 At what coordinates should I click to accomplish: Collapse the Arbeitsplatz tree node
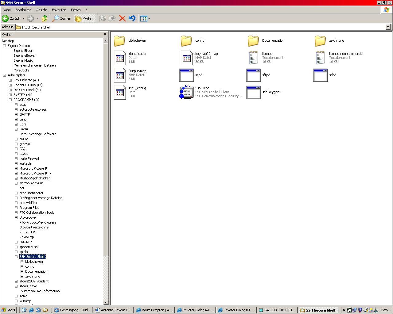click(x=4, y=75)
